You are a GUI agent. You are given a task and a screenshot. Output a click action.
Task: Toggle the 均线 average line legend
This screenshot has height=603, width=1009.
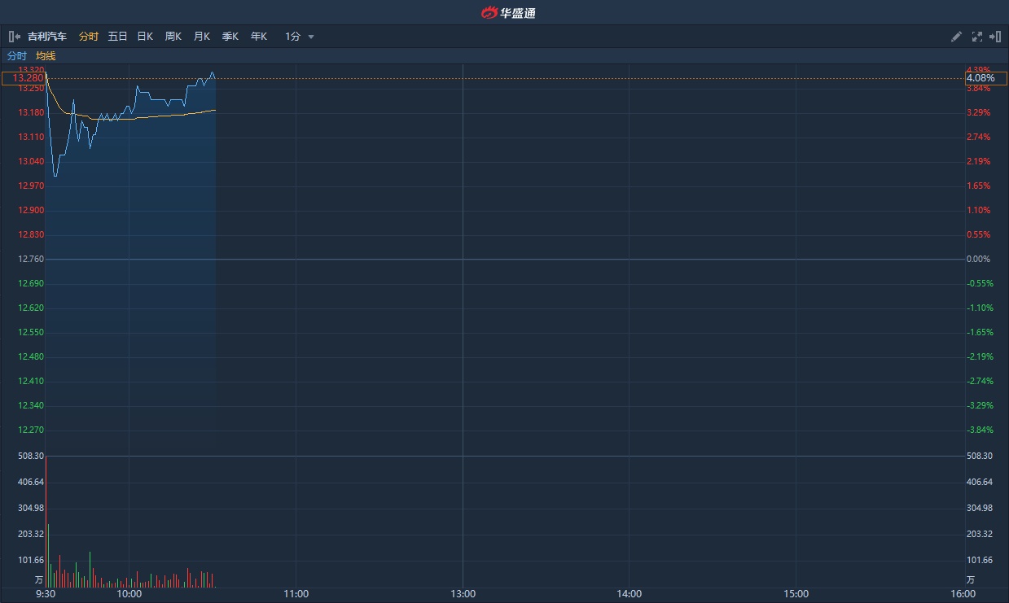[46, 56]
